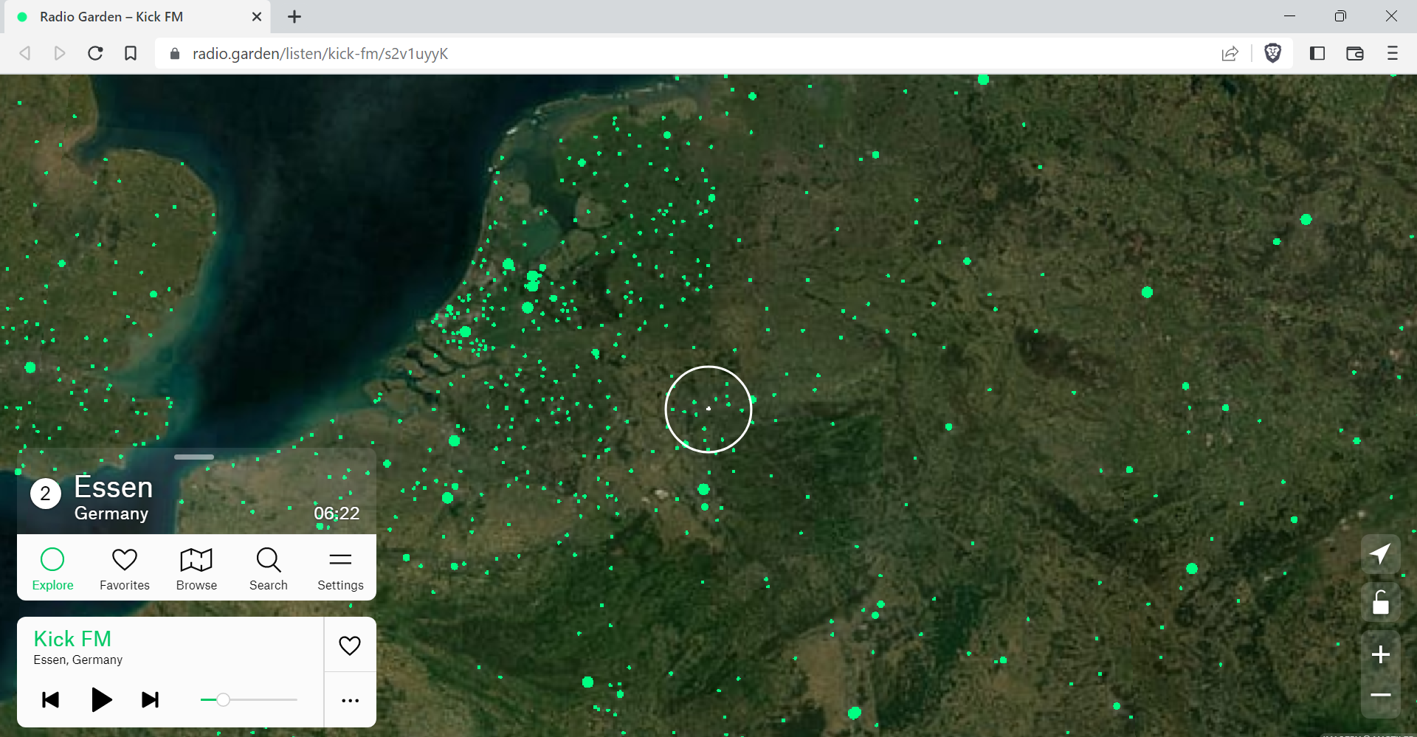Switch to the Explore tab

click(52, 569)
